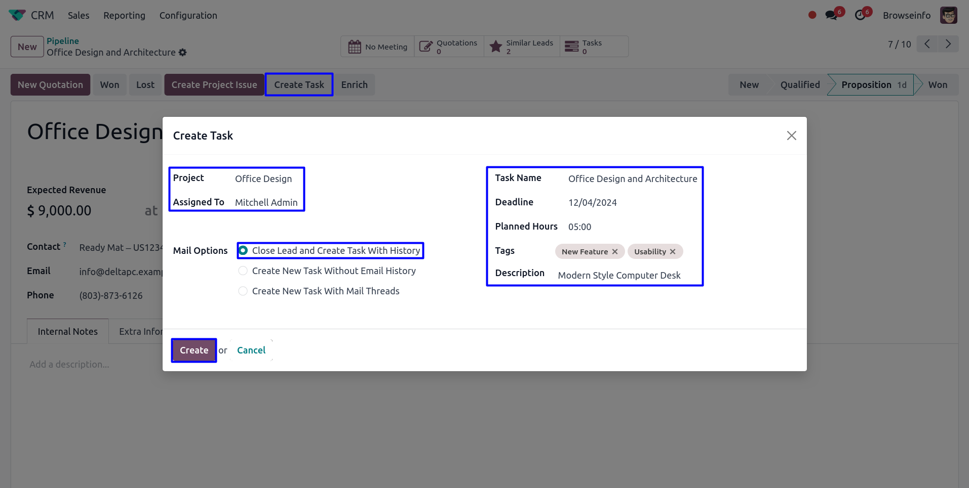Image resolution: width=969 pixels, height=488 pixels.
Task: Go to the next record arrow
Action: [x=948, y=44]
